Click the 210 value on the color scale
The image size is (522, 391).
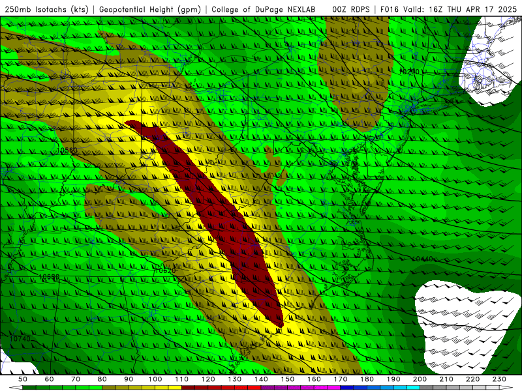446,379
